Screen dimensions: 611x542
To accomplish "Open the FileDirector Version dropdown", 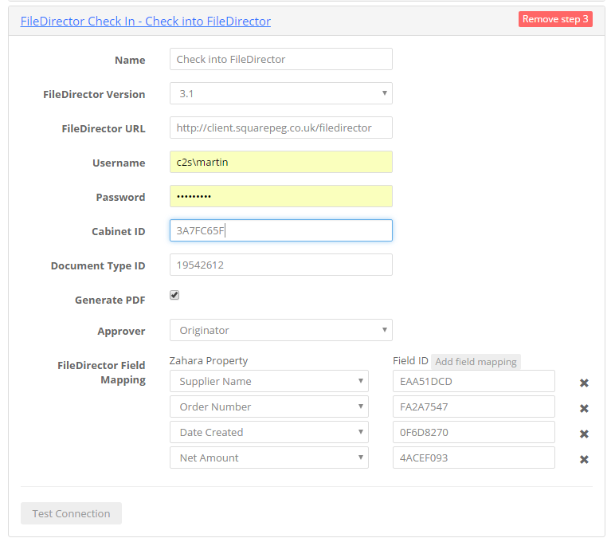I will 281,93.
